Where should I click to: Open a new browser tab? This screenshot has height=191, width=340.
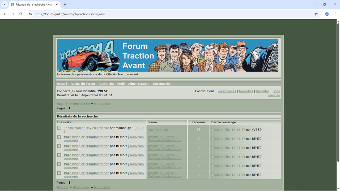(x=65, y=5)
